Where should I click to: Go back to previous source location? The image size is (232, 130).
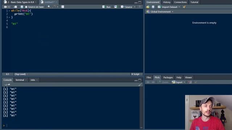(5, 7)
